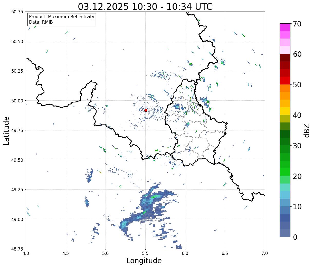Image resolution: width=313 pixels, height=267 pixels.
Task: Click colorbar tick label 10
Action: pos(297,206)
